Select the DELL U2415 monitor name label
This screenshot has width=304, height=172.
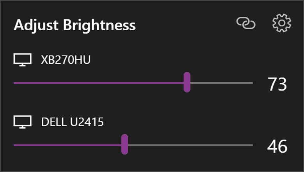pos(72,122)
